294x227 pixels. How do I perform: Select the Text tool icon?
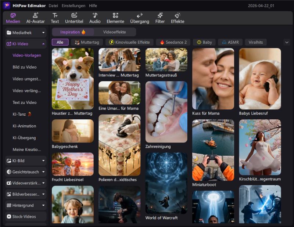pyautogui.click(x=55, y=18)
